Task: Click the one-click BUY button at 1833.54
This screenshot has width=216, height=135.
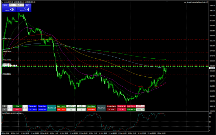Action: coord(24,10)
